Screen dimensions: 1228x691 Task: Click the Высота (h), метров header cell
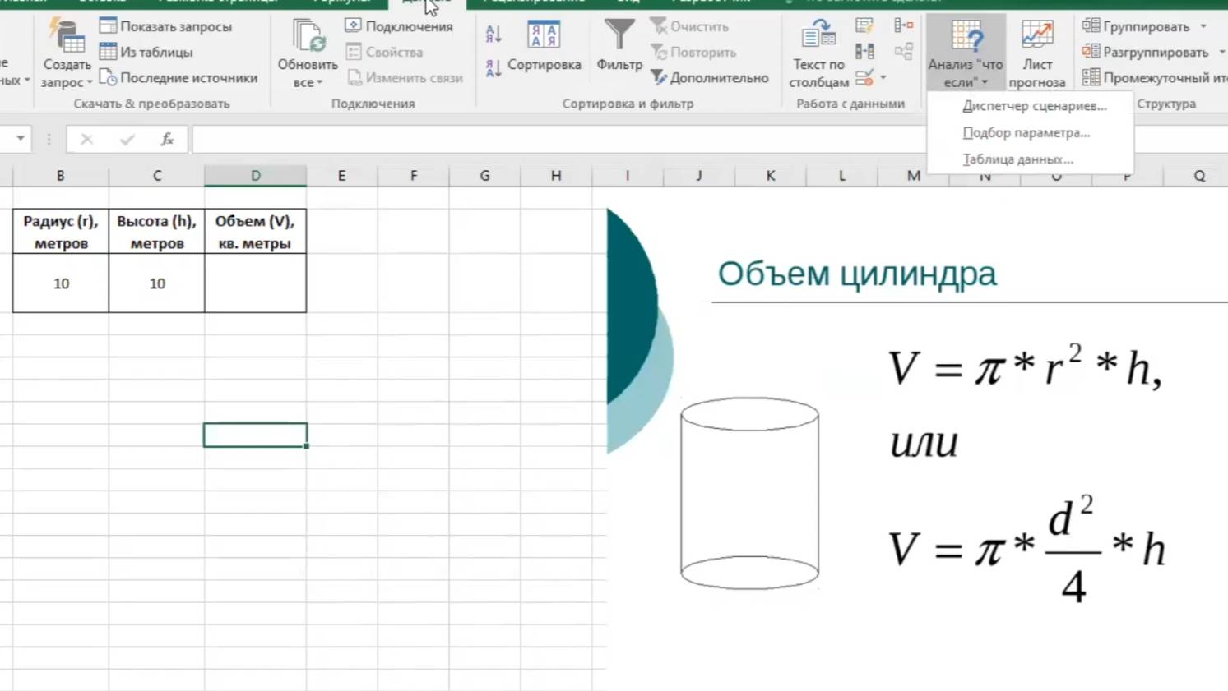pos(156,232)
